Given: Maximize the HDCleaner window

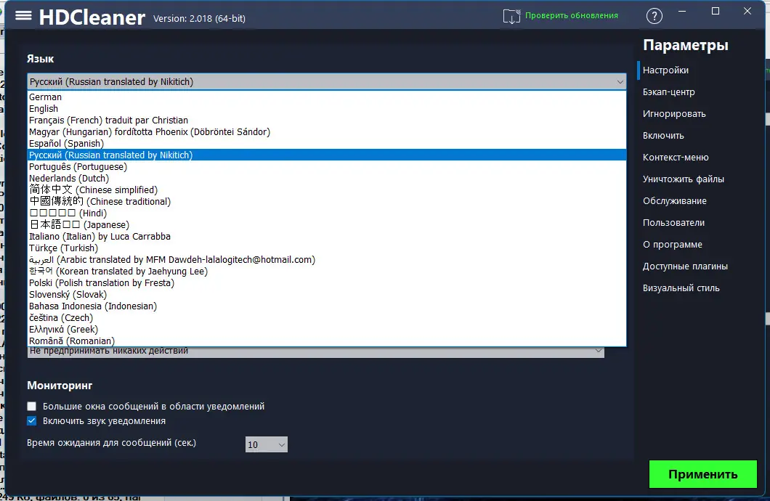Looking at the screenshot, I should click(x=716, y=11).
